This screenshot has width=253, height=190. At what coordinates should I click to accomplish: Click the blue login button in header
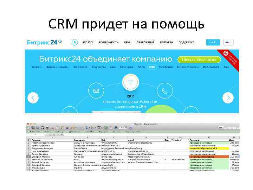[x=213, y=42]
